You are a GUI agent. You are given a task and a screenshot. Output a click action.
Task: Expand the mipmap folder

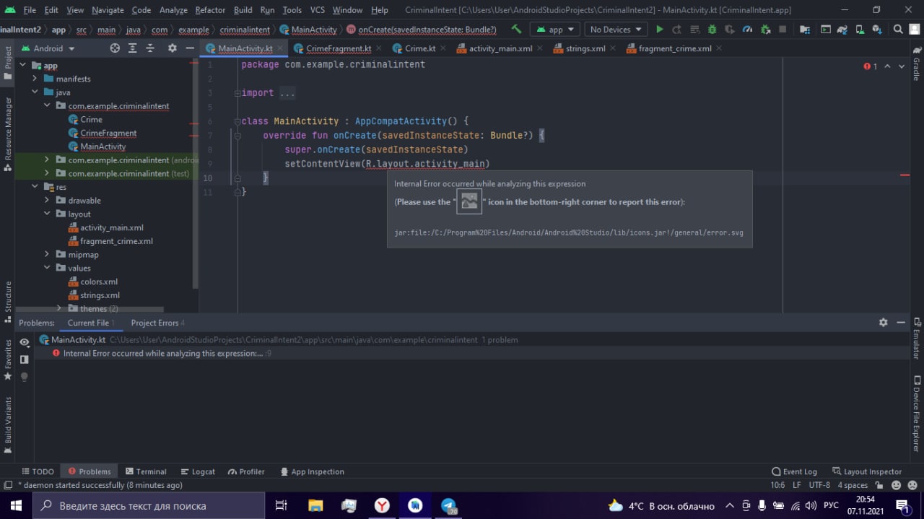(x=47, y=255)
